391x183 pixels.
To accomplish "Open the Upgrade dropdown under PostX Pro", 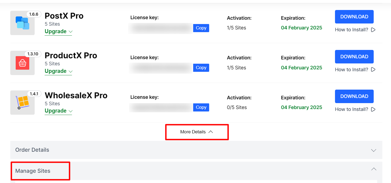I will (x=58, y=31).
